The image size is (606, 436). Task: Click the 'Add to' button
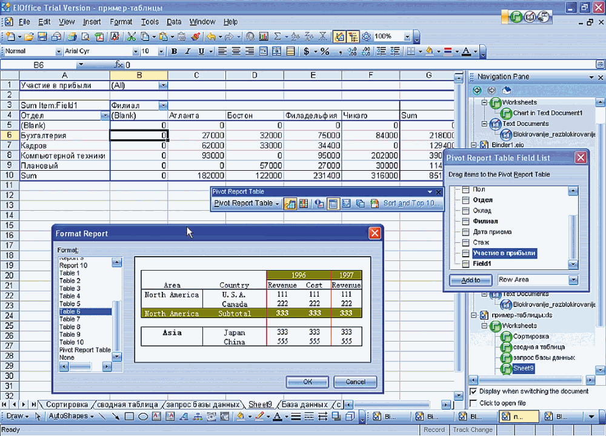(x=470, y=280)
